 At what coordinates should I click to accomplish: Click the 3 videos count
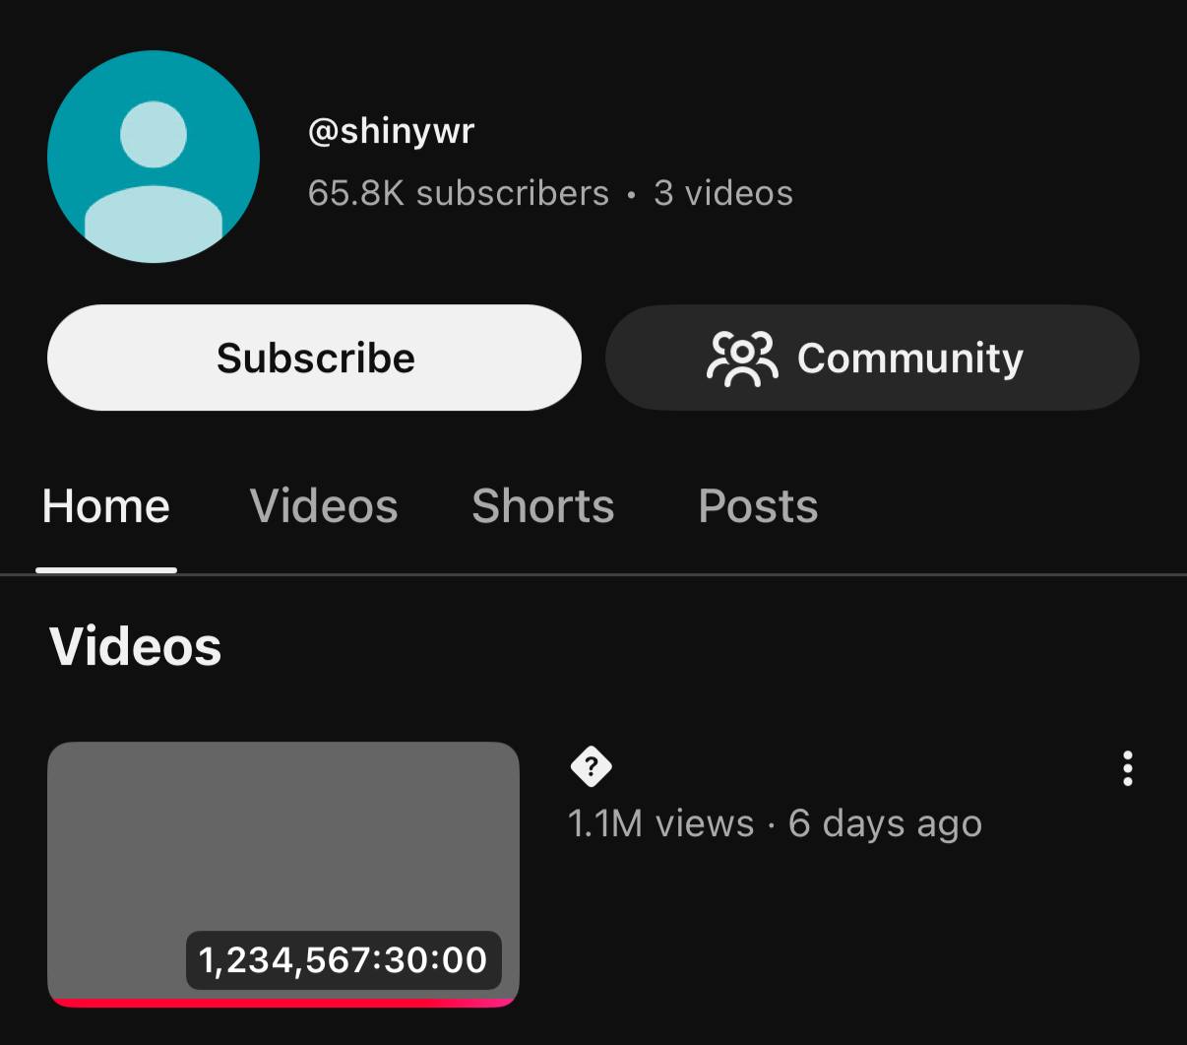(x=724, y=193)
